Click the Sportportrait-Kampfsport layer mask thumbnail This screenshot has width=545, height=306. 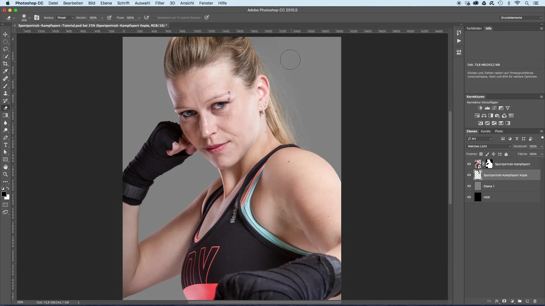click(489, 164)
